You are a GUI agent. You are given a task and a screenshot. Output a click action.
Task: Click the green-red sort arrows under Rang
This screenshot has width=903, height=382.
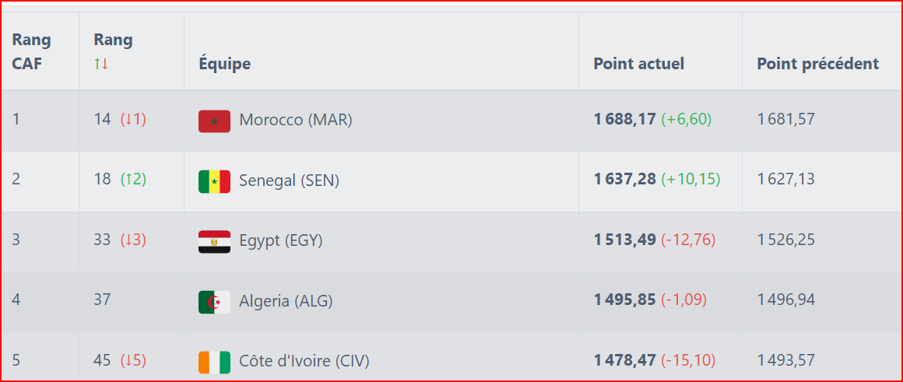click(x=101, y=64)
